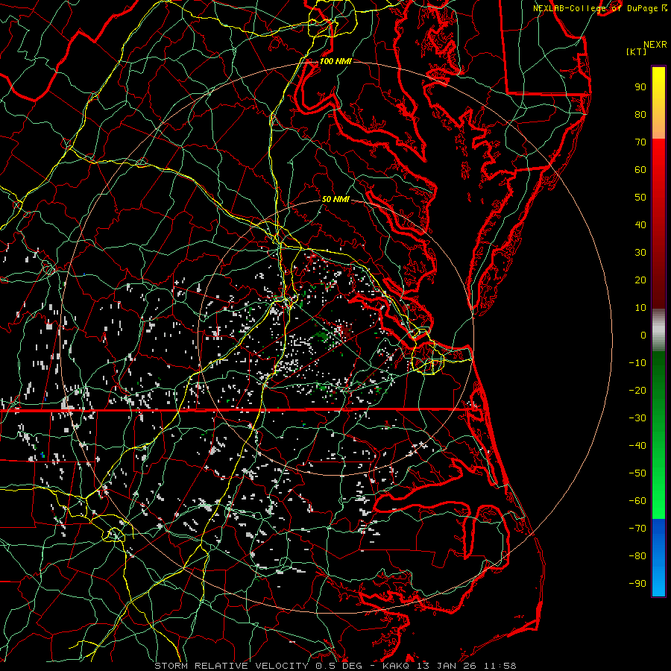Select the "-70" value on velocity scale
Viewport: 671px width, 671px height.
(x=637, y=529)
